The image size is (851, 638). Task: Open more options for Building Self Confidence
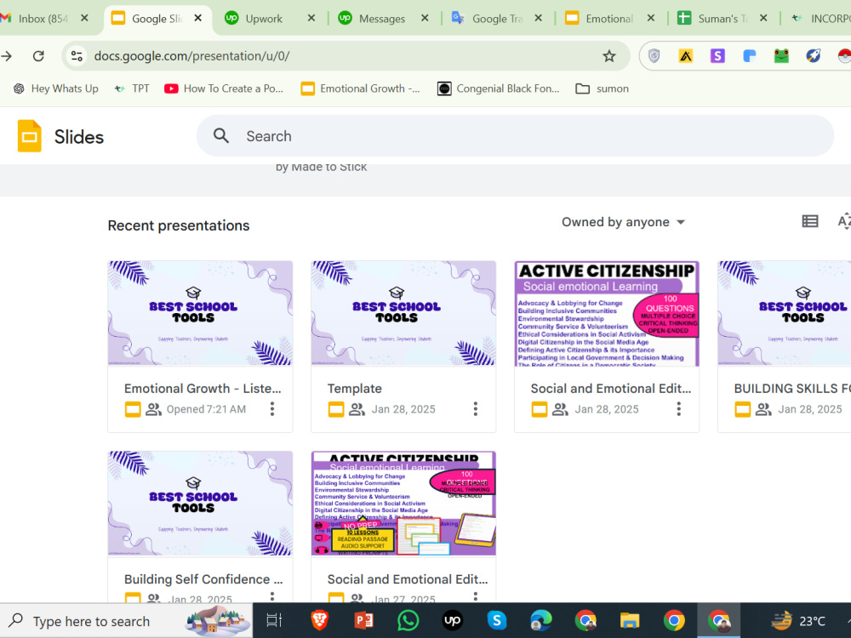(272, 596)
